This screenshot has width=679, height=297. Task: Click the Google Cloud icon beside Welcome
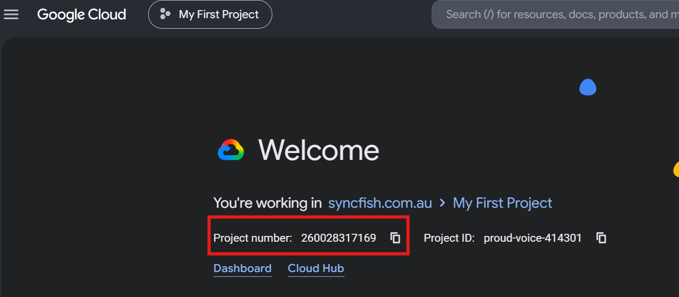pos(231,150)
